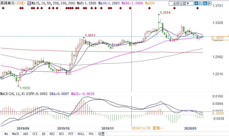The width and height of the screenshot is (229, 136).
Task: Click the 2019/11/25 星期一 crosshair date
Action: [x=147, y=128]
